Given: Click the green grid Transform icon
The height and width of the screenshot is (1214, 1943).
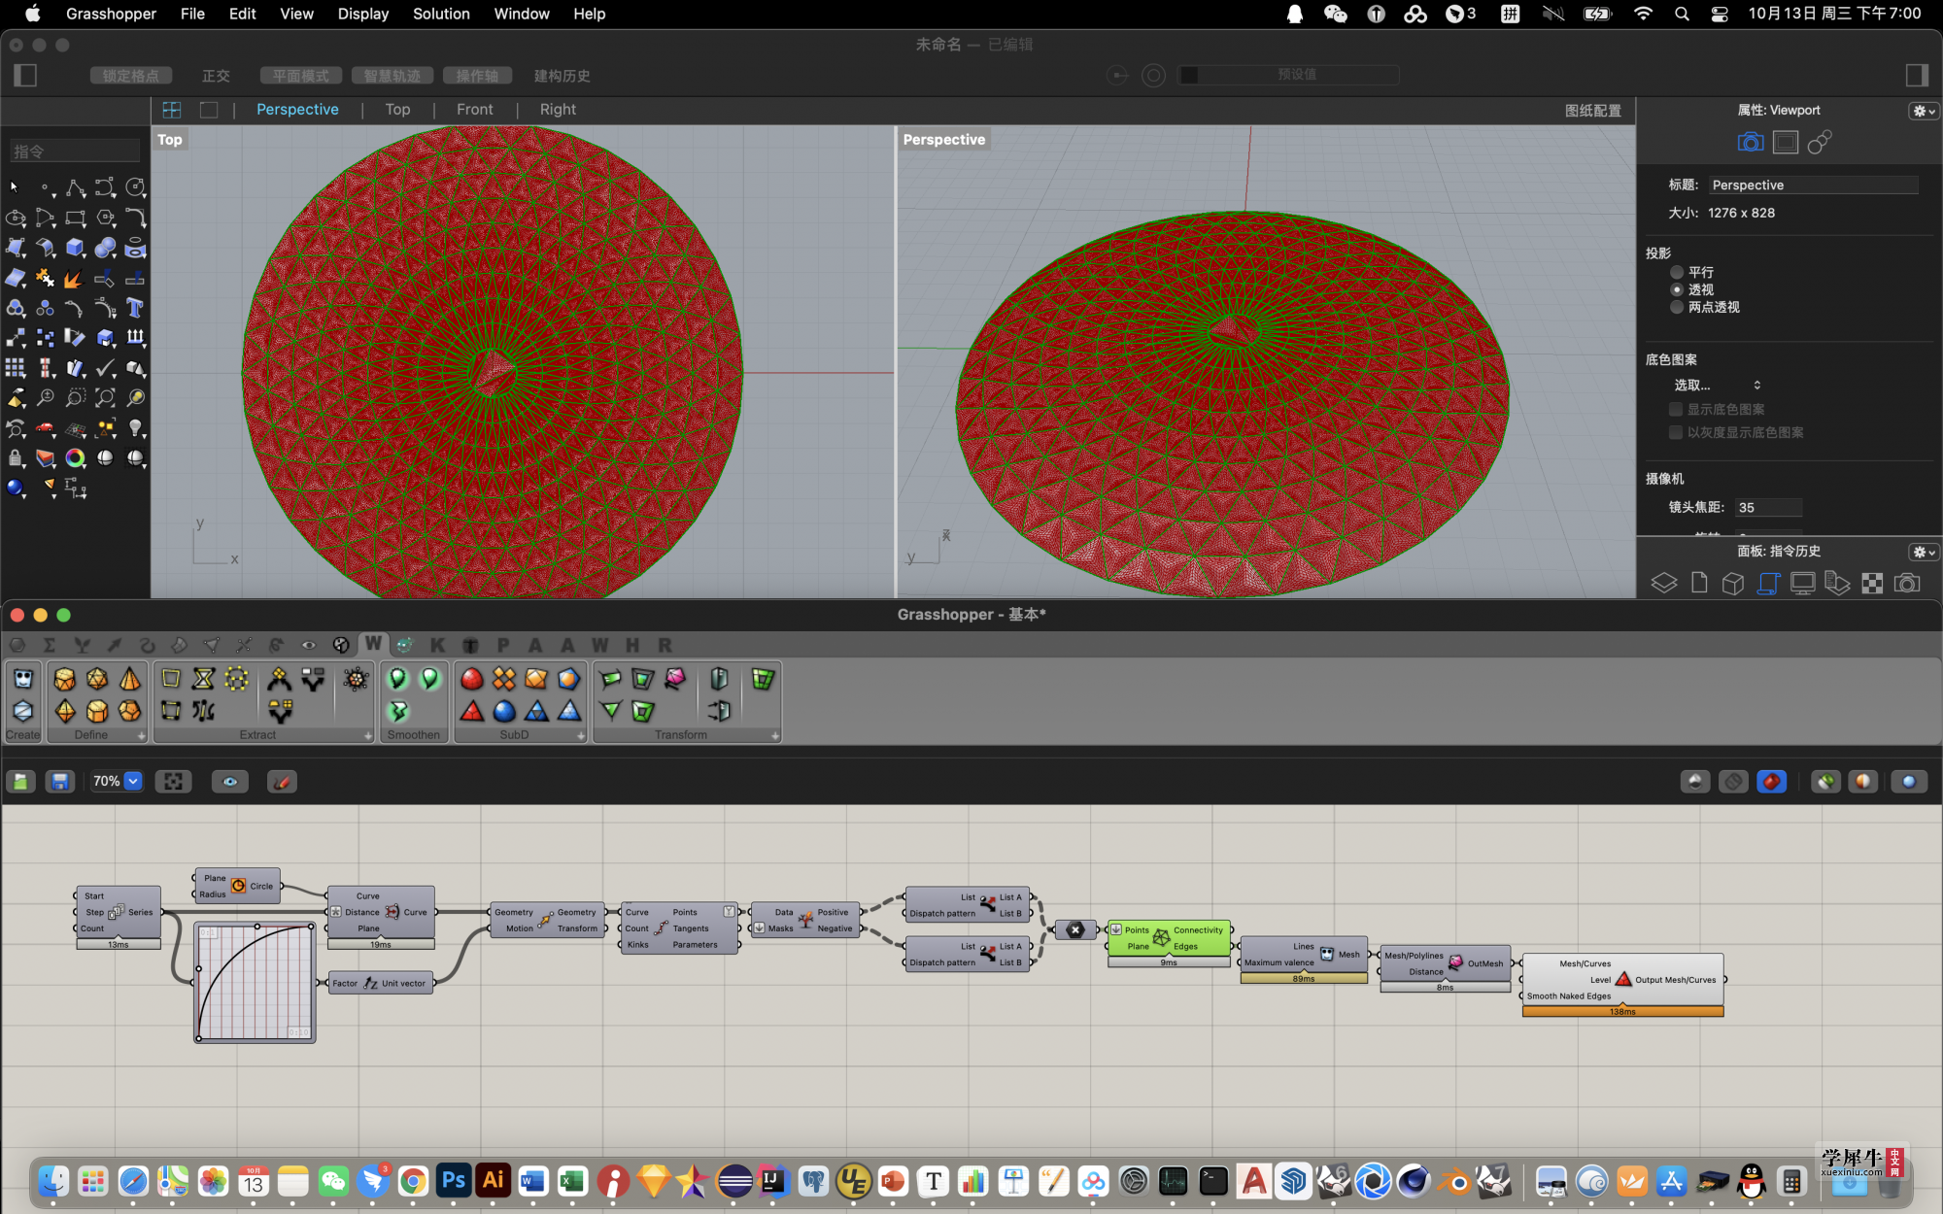Looking at the screenshot, I should 763,679.
